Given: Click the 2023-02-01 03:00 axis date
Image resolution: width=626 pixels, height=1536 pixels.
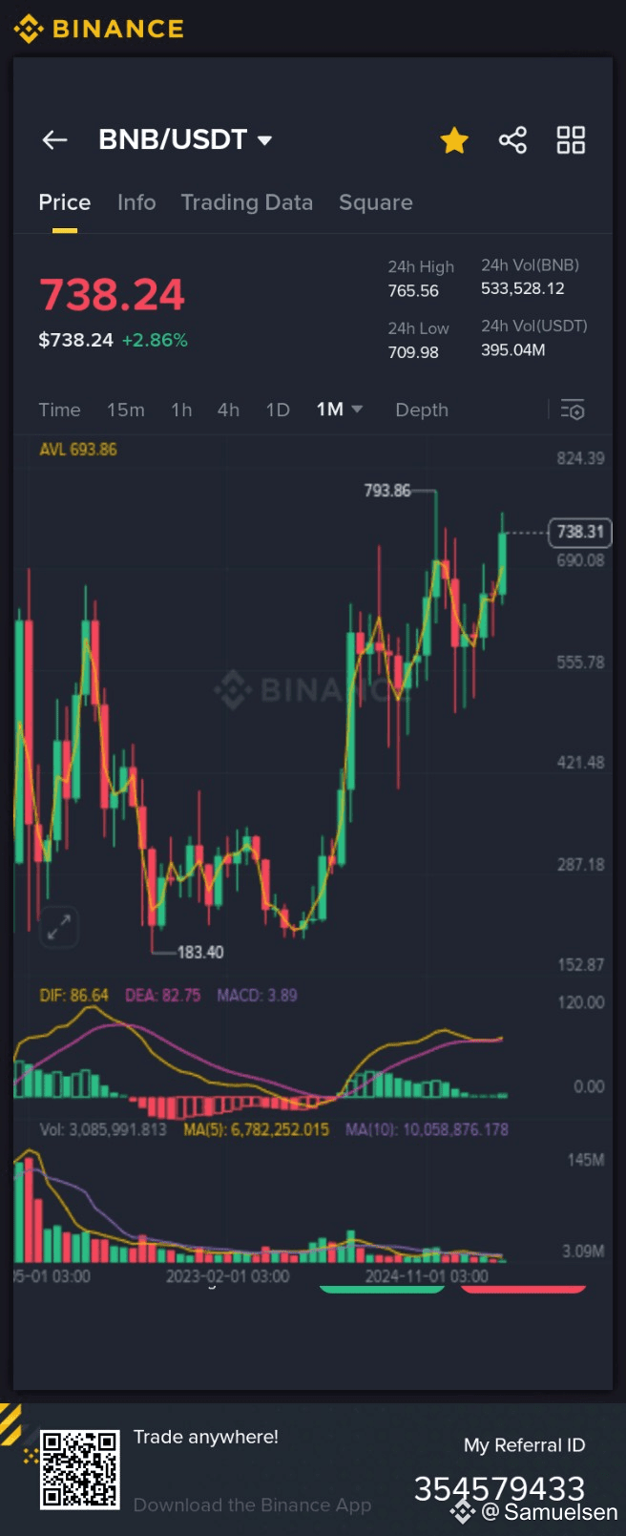Looking at the screenshot, I should click(227, 1275).
